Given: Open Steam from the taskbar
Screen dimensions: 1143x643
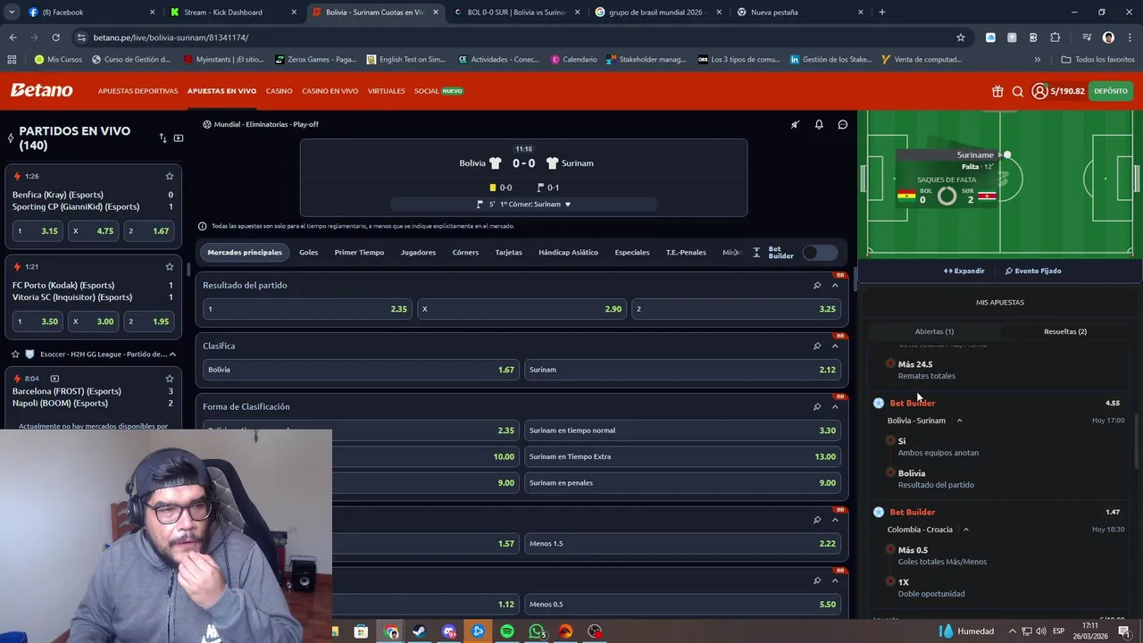Looking at the screenshot, I should (x=419, y=631).
